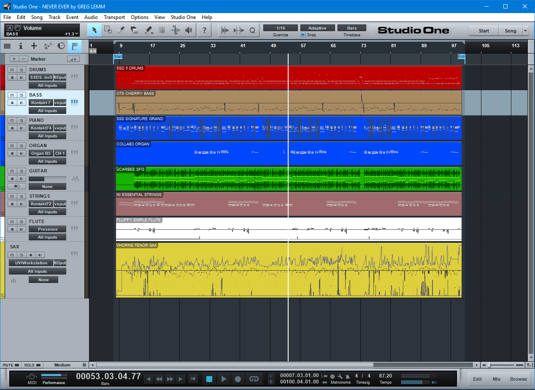Solo the STRINGS track
The height and width of the screenshot is (390, 535).
click(21, 196)
